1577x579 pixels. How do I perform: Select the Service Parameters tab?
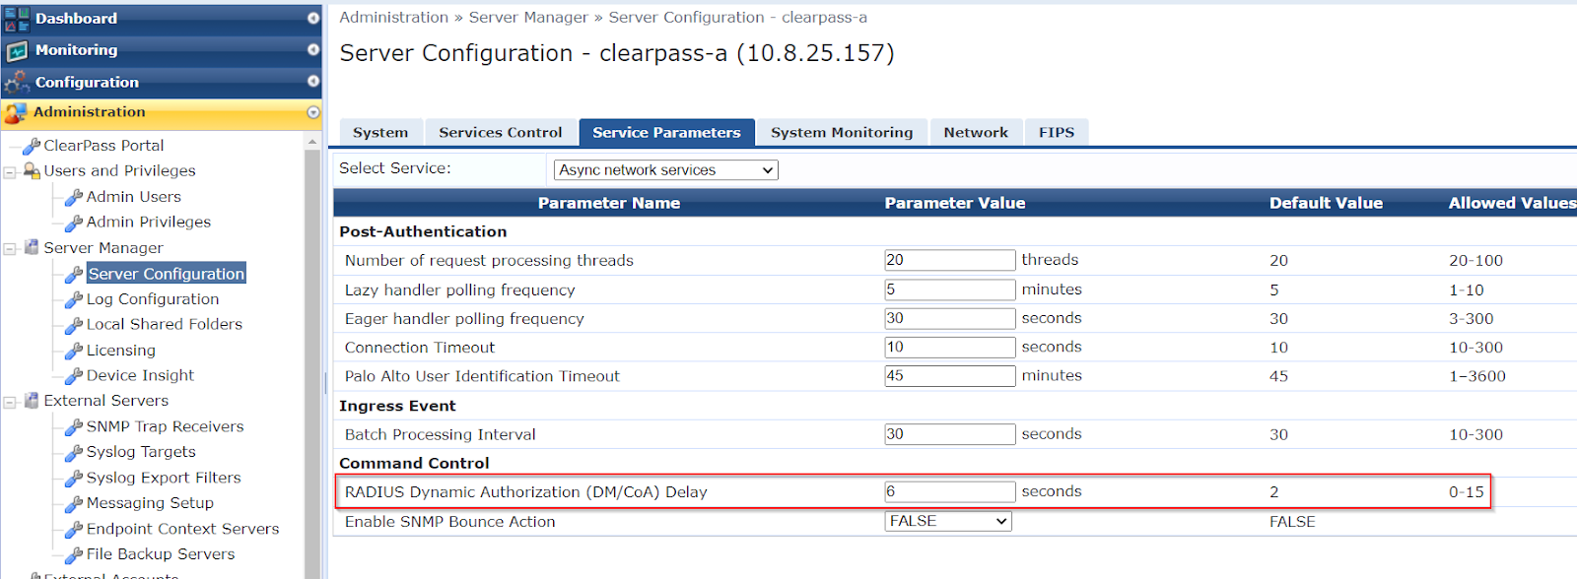[666, 132]
